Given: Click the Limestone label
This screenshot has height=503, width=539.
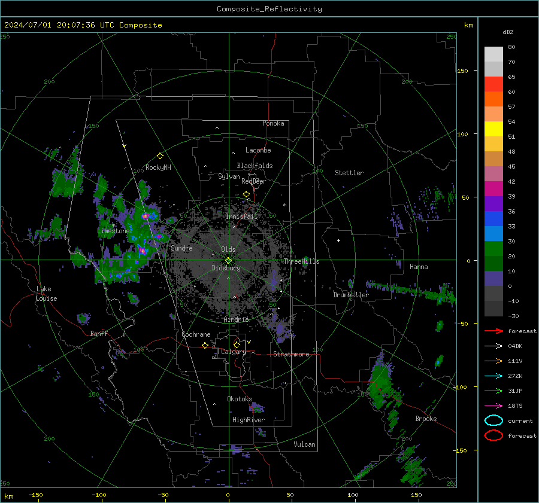Looking at the screenshot, I should click(113, 231).
